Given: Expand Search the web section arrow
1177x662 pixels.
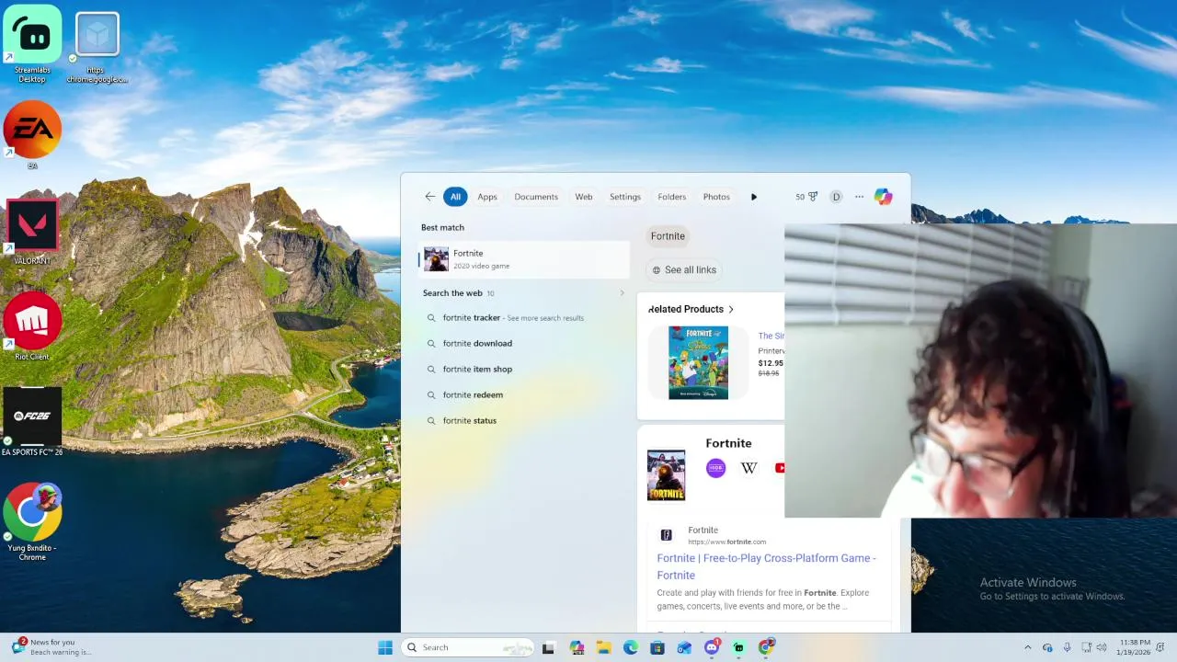Looking at the screenshot, I should point(622,293).
